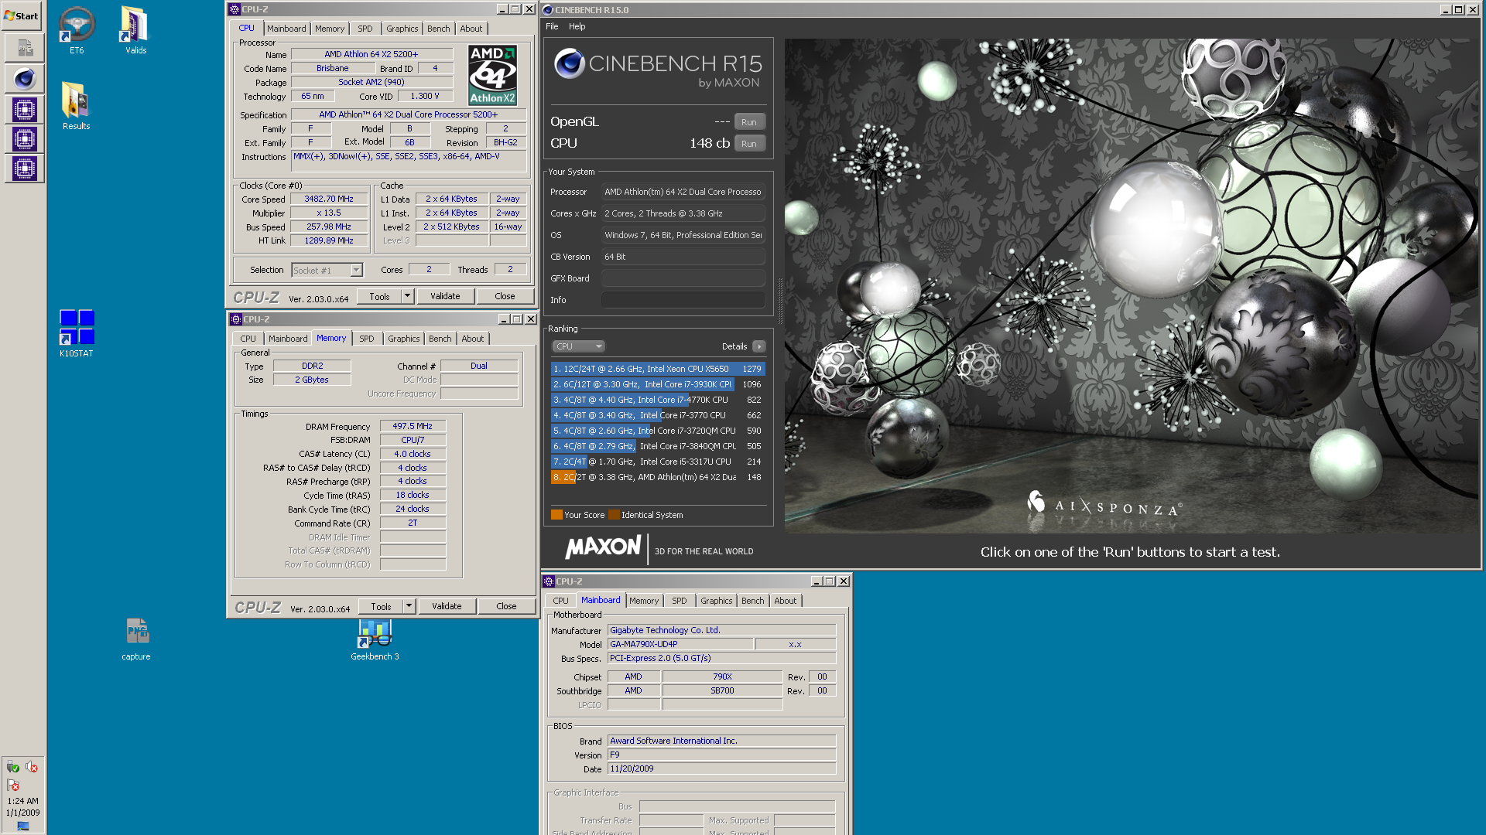The width and height of the screenshot is (1486, 835).
Task: Select ranking row Intel Xeon X5650
Action: tap(658, 369)
